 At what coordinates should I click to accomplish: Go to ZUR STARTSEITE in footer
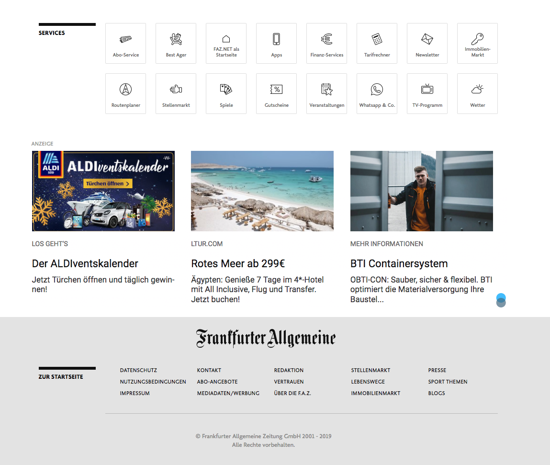coord(61,376)
